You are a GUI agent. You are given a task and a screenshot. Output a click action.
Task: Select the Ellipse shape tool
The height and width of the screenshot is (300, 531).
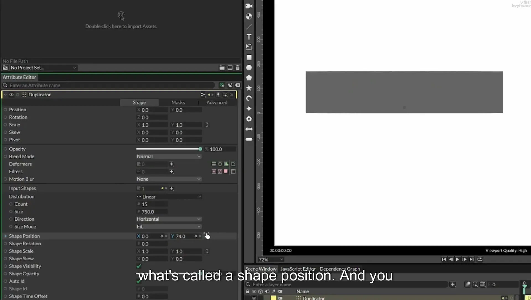[249, 68]
